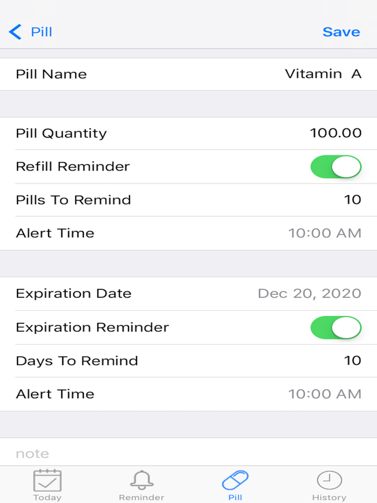Open the Expiration Date picker
Screen dimensions: 377x503
coord(311,293)
